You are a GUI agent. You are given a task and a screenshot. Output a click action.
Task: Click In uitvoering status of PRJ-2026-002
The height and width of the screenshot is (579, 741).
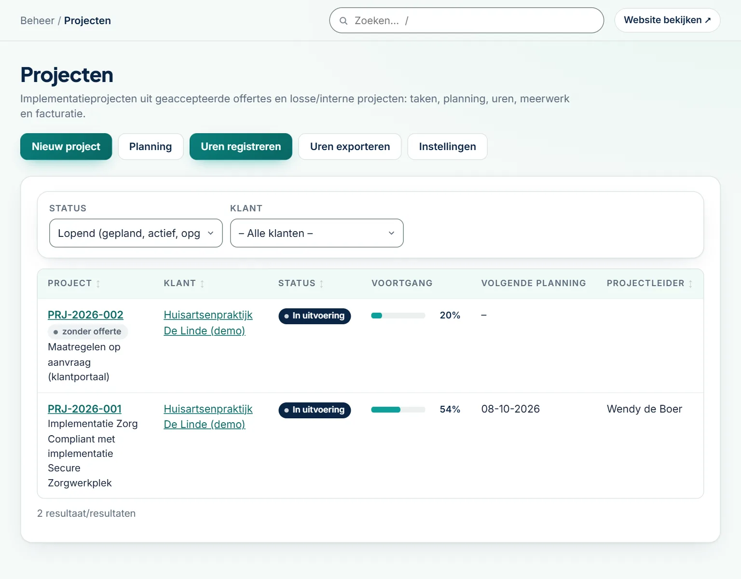(x=315, y=316)
